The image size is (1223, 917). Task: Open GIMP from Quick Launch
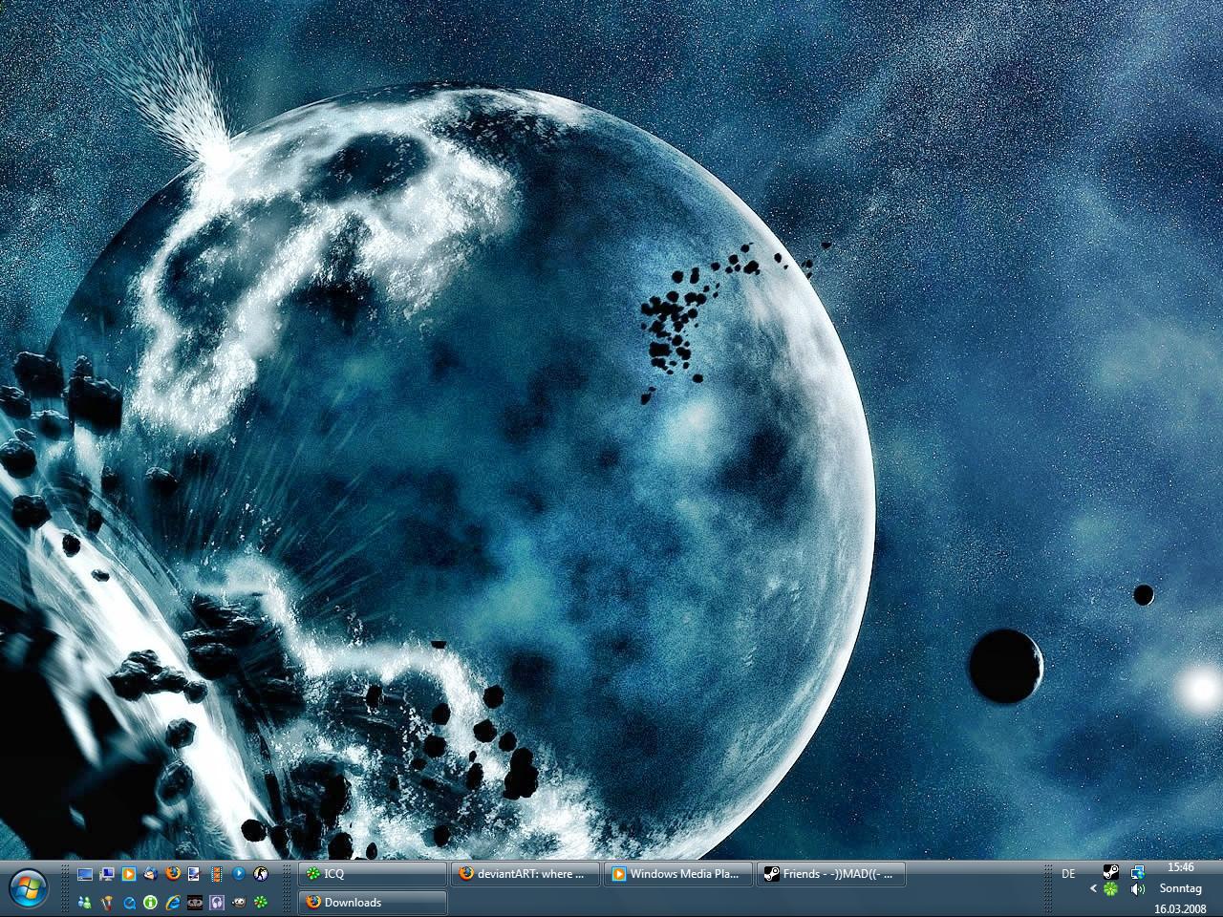click(x=239, y=903)
